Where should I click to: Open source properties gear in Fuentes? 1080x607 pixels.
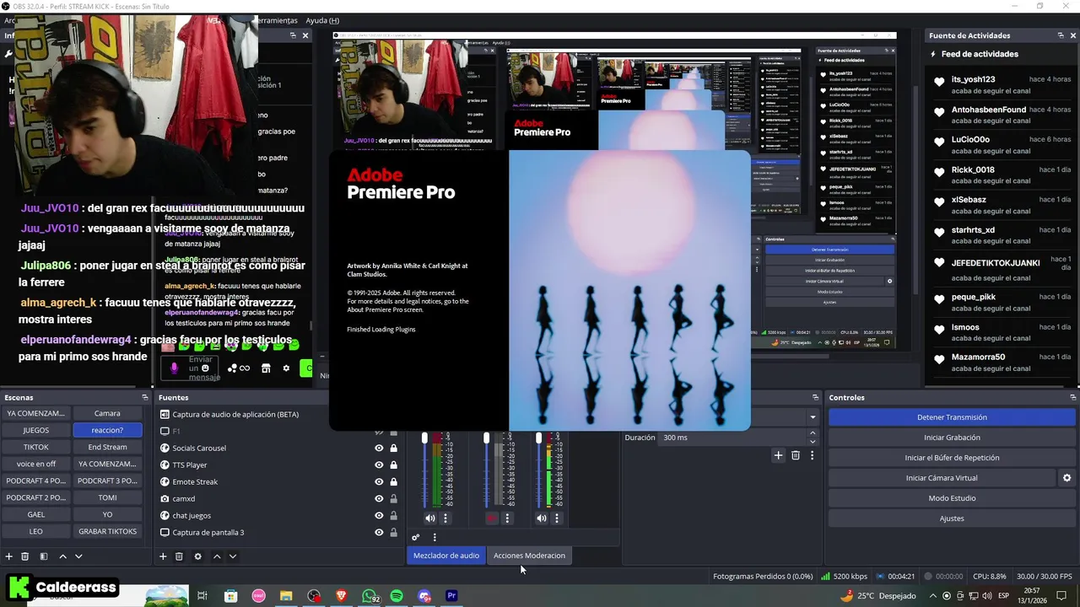198,556
